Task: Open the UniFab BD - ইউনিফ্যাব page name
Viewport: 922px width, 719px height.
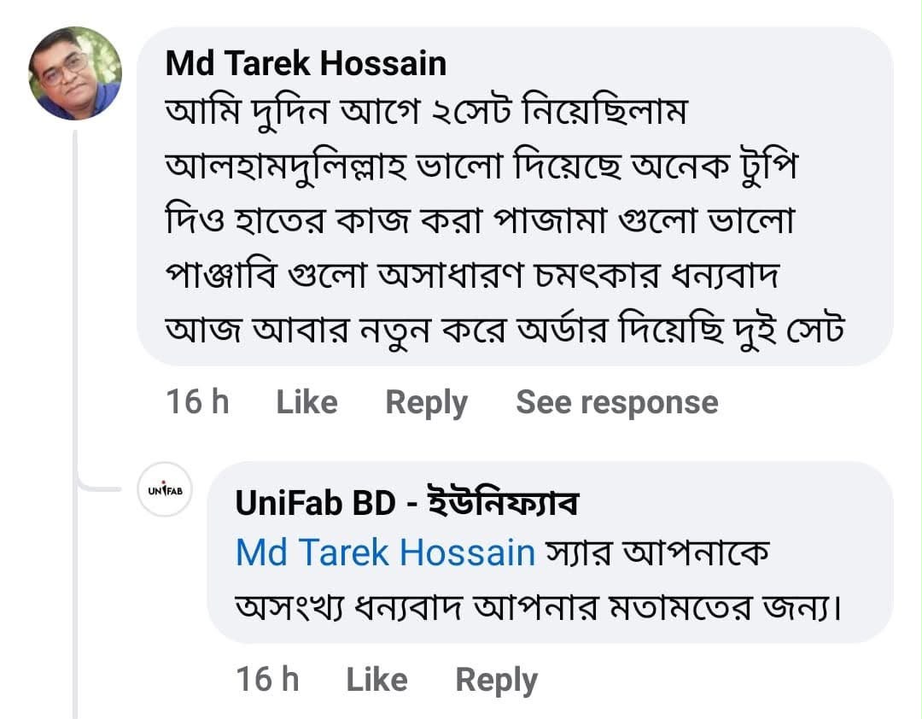Action: pyautogui.click(x=407, y=502)
